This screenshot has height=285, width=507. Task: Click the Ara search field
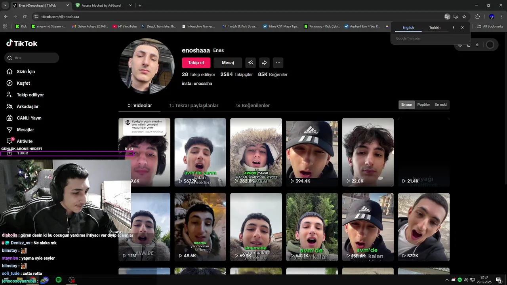point(32,58)
